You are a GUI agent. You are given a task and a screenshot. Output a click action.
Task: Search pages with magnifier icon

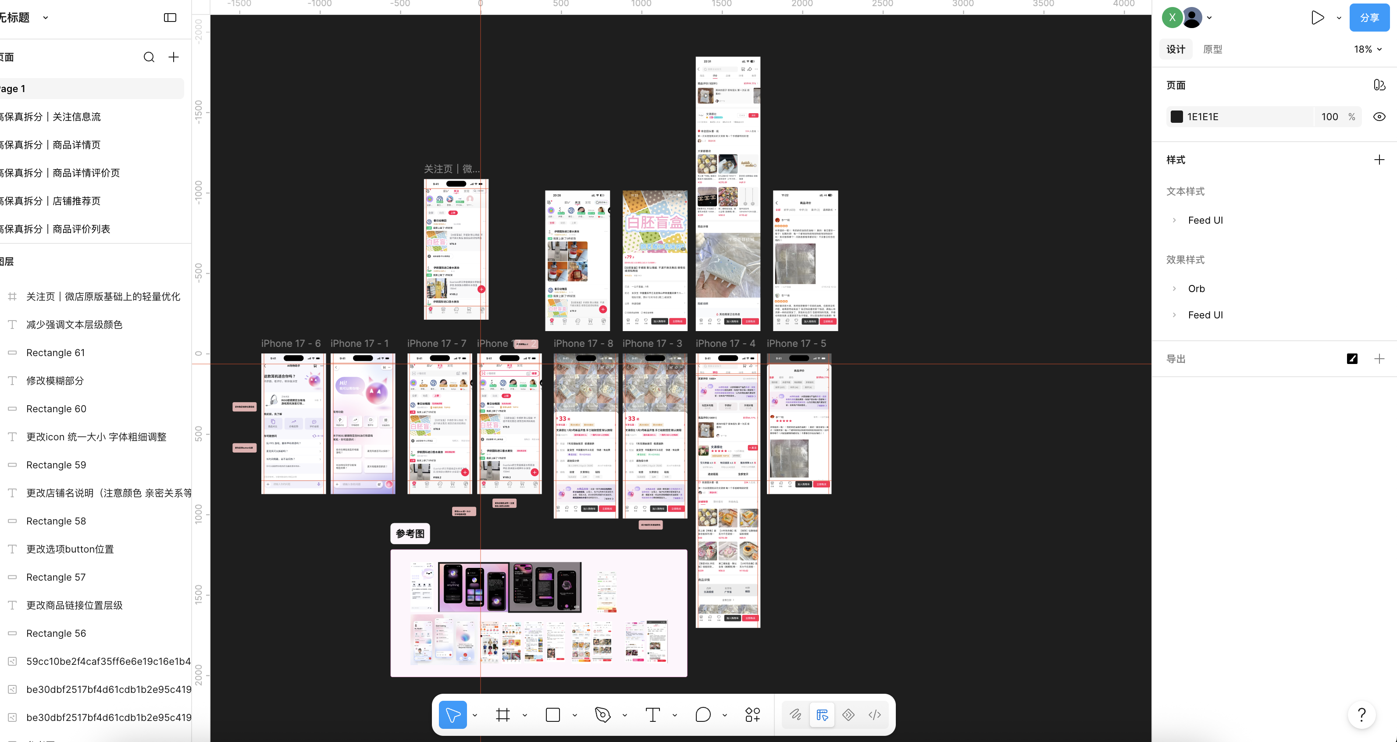pos(149,57)
